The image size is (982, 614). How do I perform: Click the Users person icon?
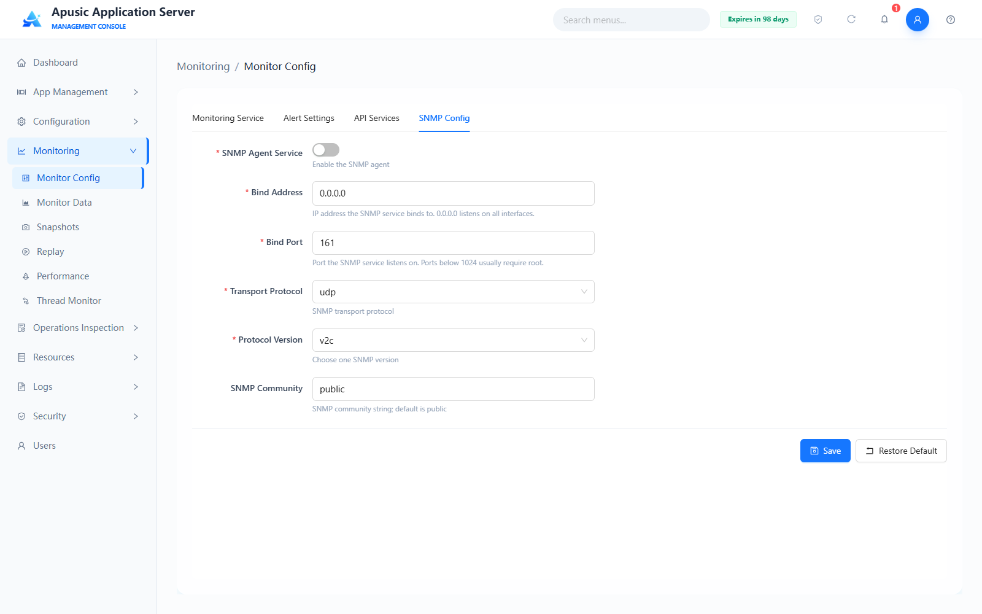21,446
